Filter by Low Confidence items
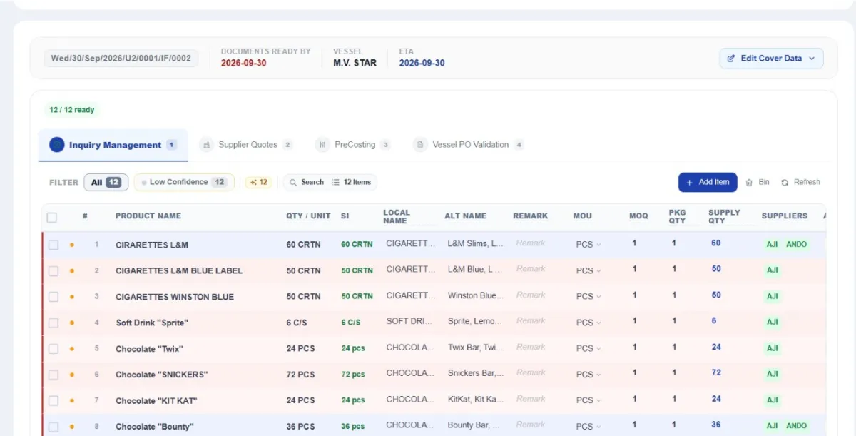This screenshot has width=856, height=436. tap(184, 182)
